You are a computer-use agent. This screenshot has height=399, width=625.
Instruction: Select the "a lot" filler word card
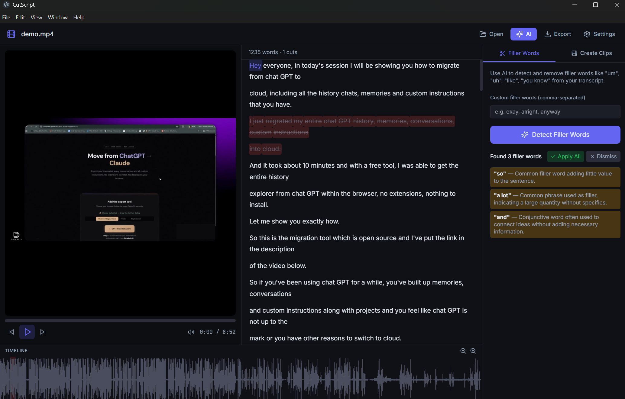(555, 199)
